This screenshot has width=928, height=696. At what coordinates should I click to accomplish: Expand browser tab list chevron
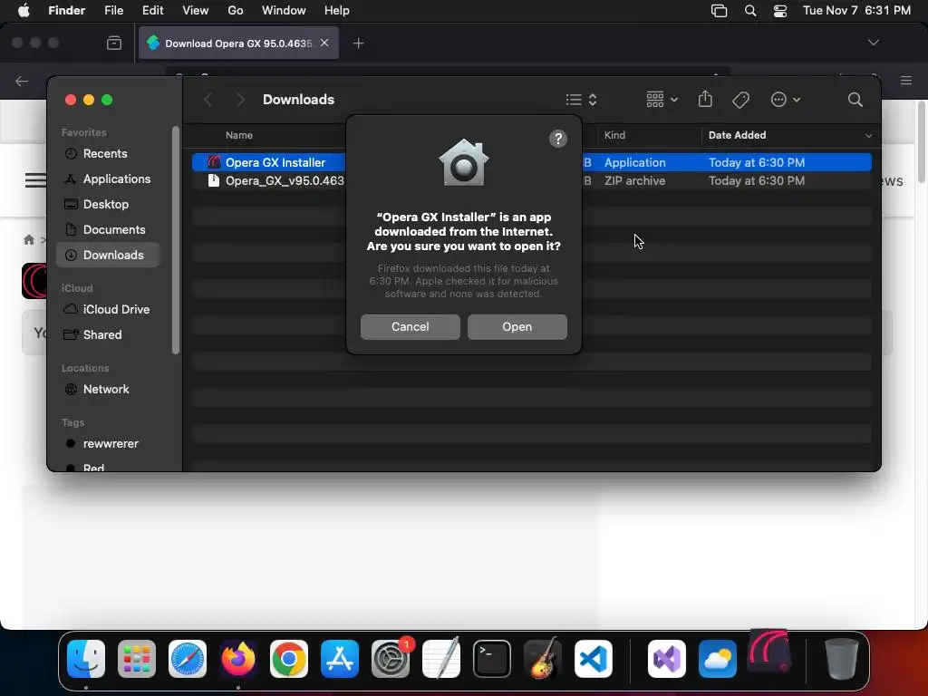click(873, 43)
